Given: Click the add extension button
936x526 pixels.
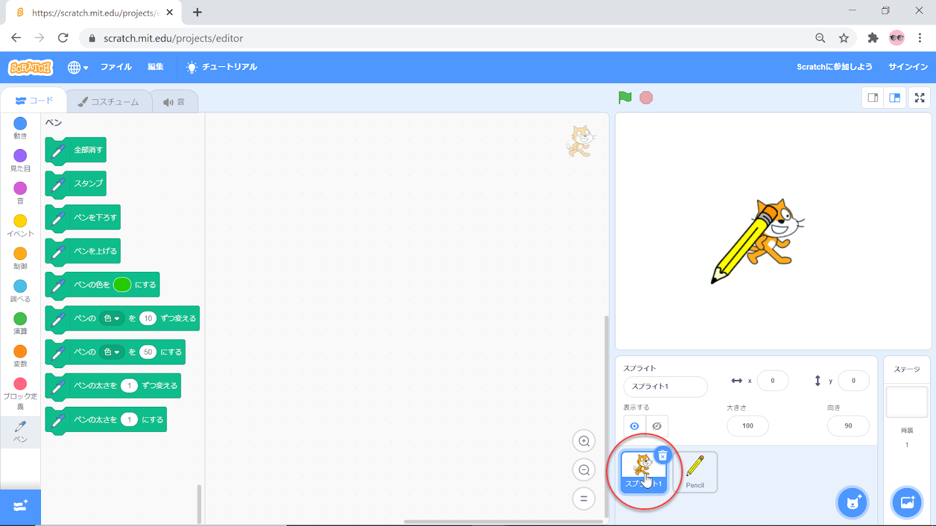Looking at the screenshot, I should click(x=20, y=506).
